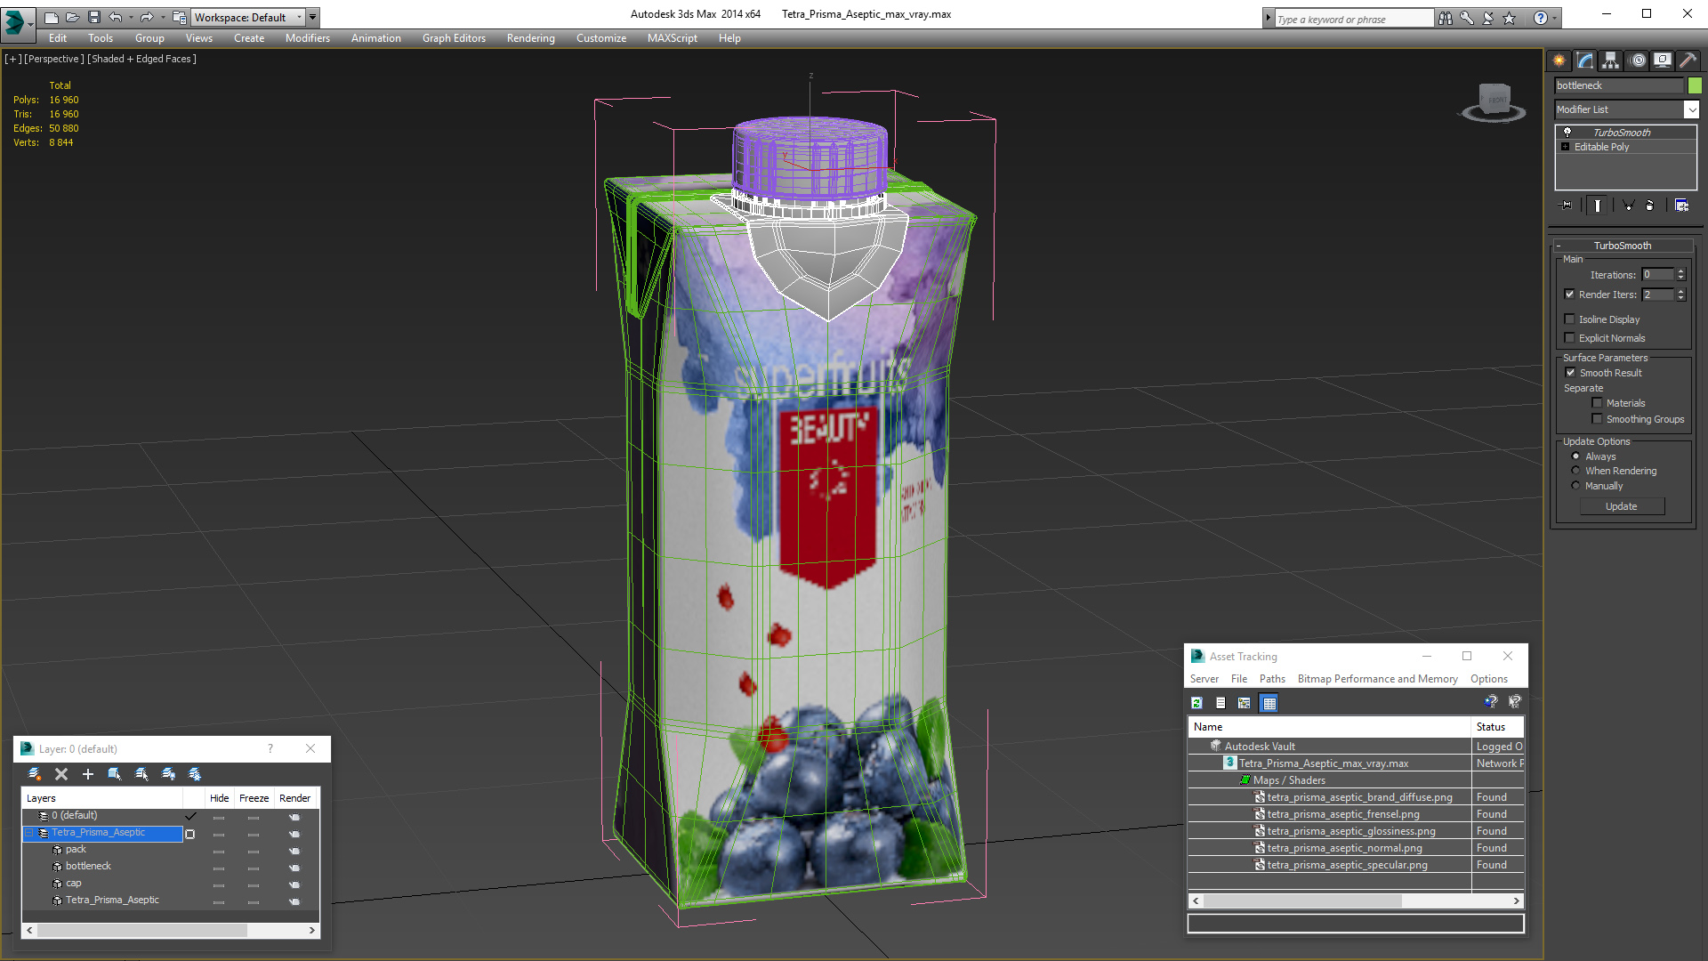Open the Display command panel tab
Screen dimensions: 1708x961
pos(1663,61)
